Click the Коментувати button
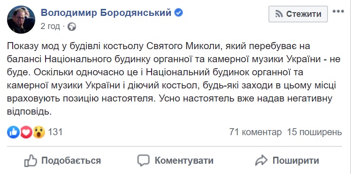Image resolution: width=351 pixels, height=174 pixels. click(175, 160)
